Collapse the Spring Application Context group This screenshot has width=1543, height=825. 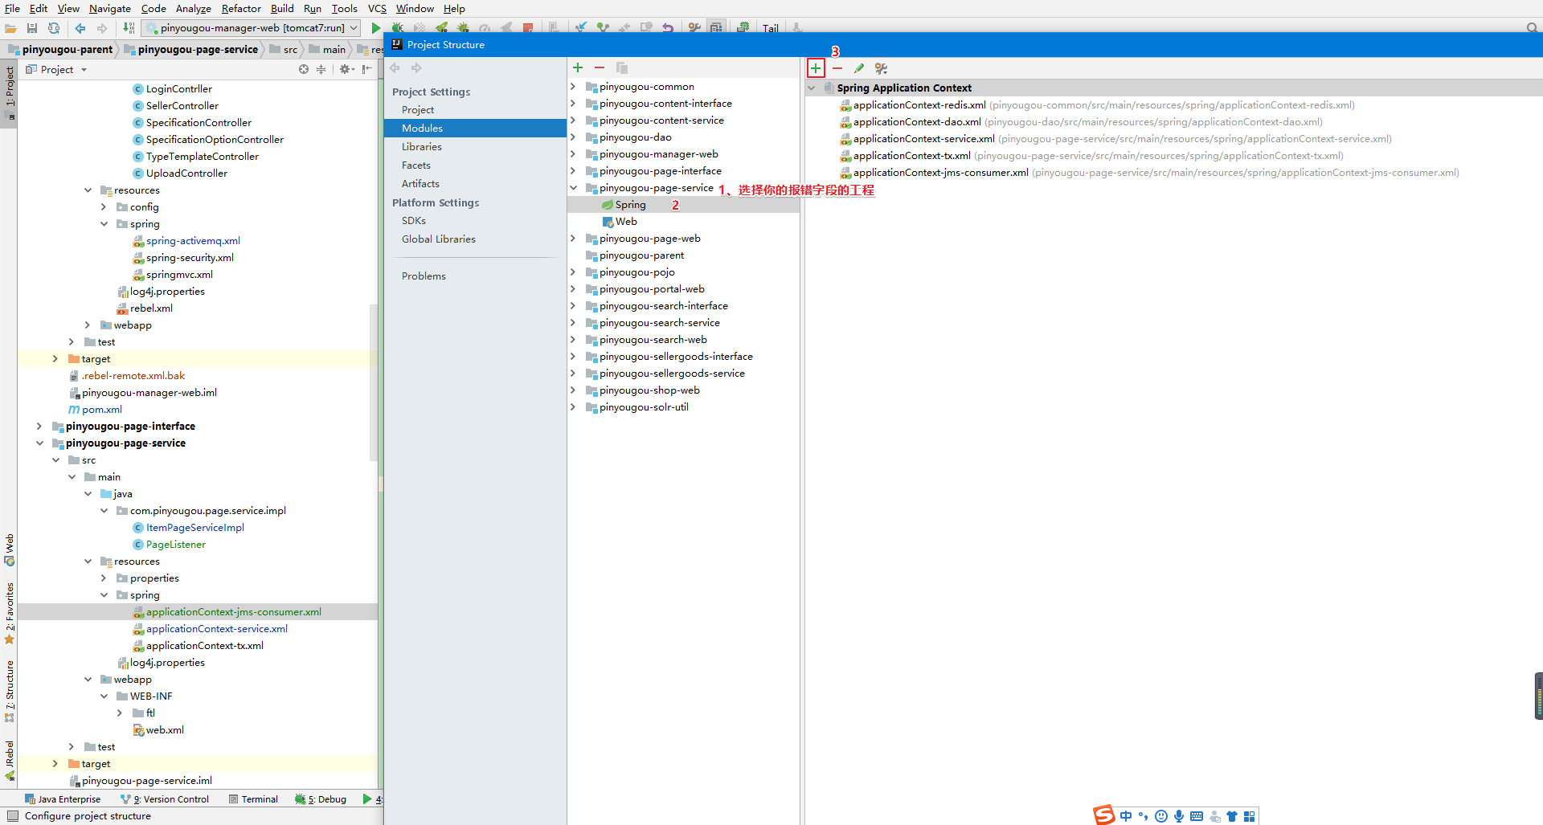(x=812, y=88)
